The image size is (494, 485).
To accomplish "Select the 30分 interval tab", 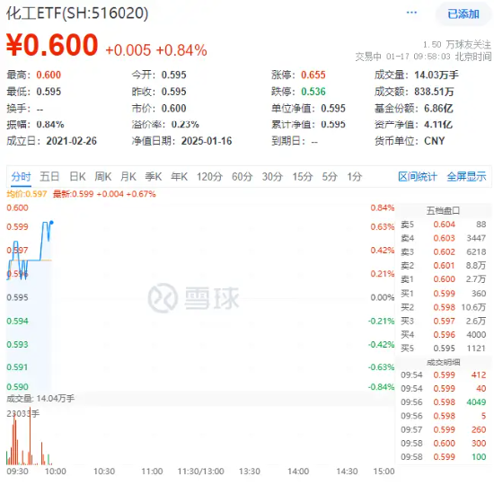I will point(272,176).
